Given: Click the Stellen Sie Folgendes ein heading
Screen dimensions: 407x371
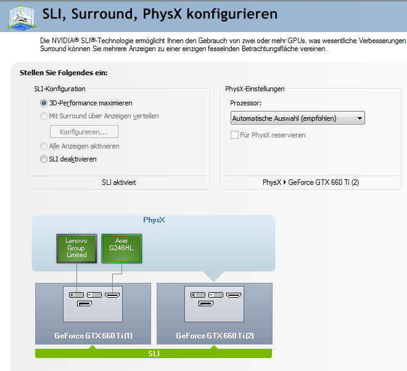Looking at the screenshot, I should [64, 73].
